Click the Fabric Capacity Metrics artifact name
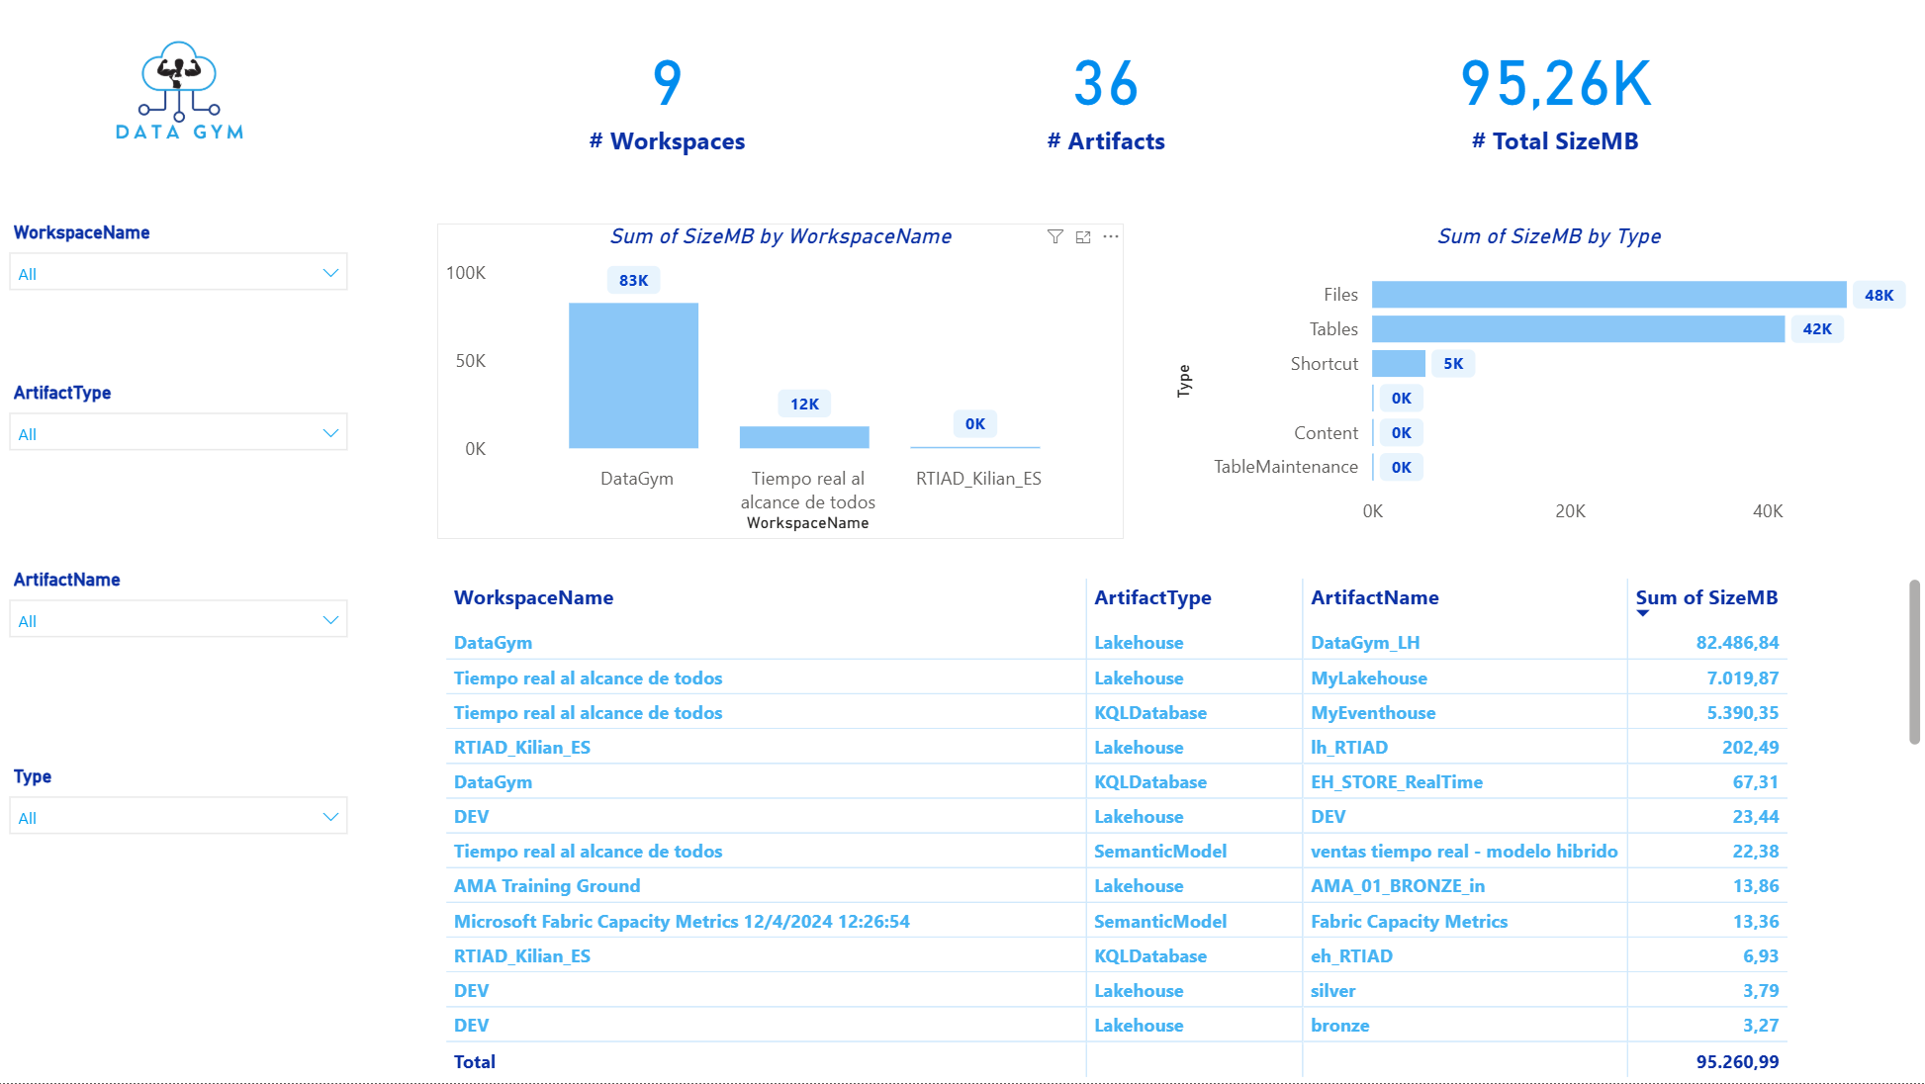 tap(1409, 922)
